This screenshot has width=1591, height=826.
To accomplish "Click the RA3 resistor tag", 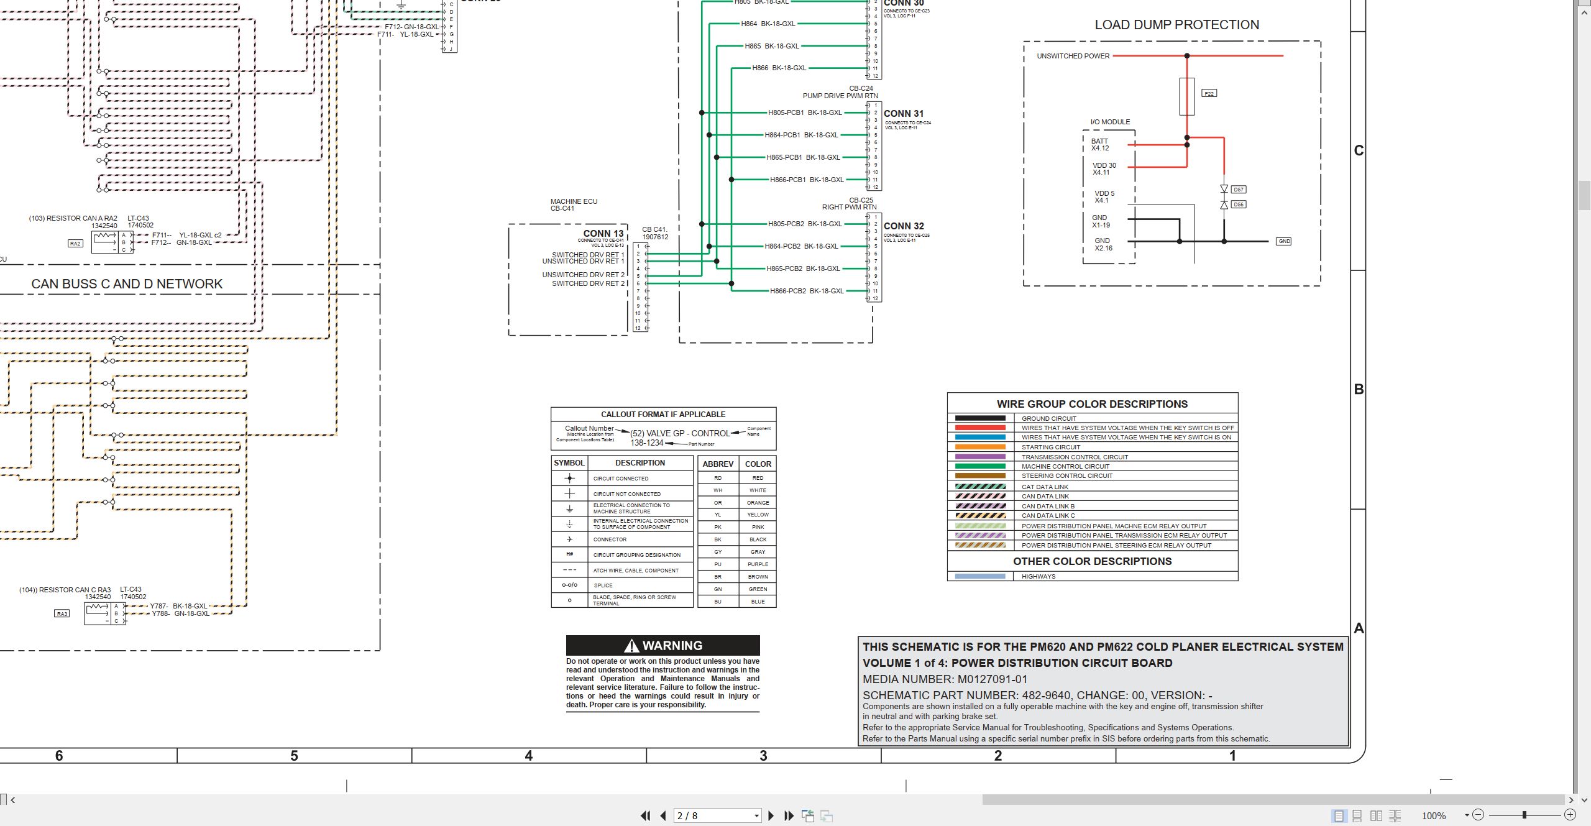I will (62, 614).
